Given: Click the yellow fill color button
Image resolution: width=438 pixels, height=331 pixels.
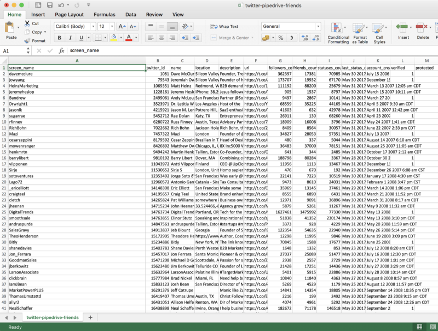Looking at the screenshot, I should (x=113, y=38).
